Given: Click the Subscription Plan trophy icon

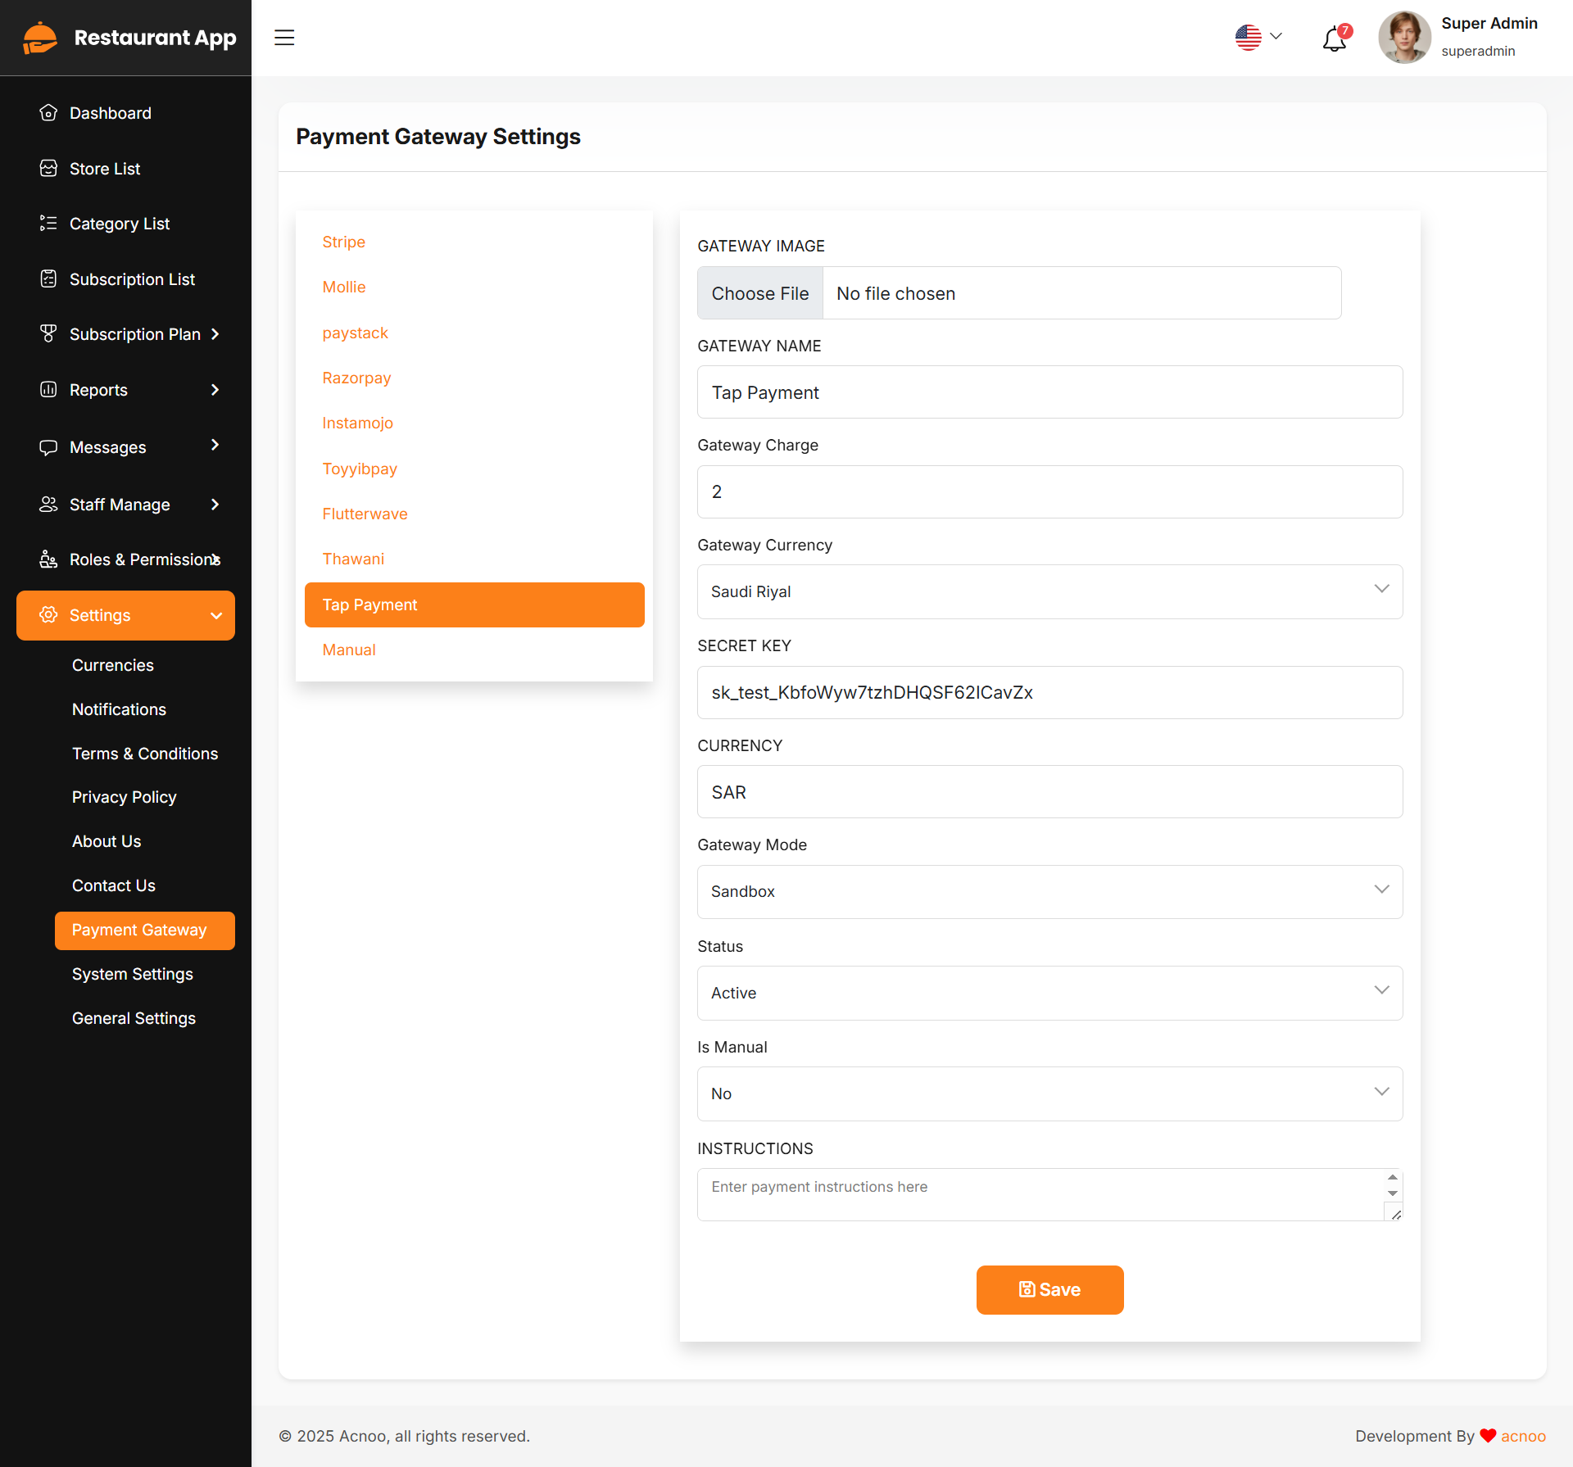Looking at the screenshot, I should (48, 334).
